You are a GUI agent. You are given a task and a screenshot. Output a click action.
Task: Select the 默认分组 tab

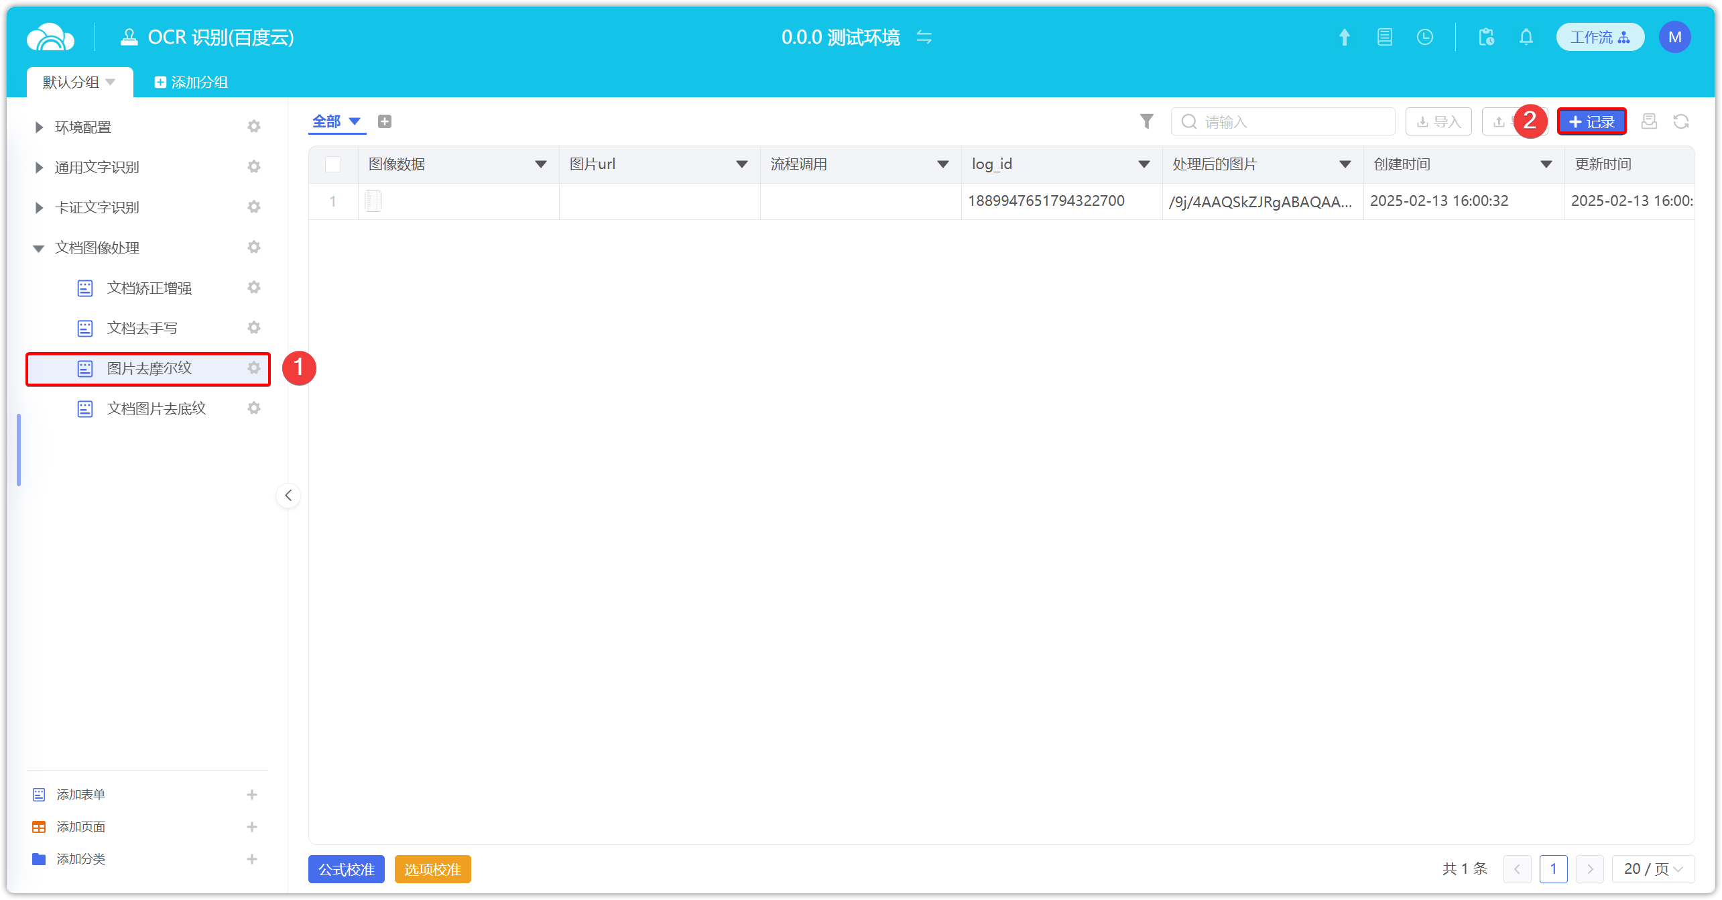[x=71, y=82]
